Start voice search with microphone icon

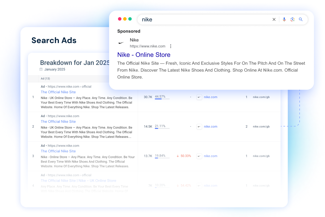pos(284,20)
